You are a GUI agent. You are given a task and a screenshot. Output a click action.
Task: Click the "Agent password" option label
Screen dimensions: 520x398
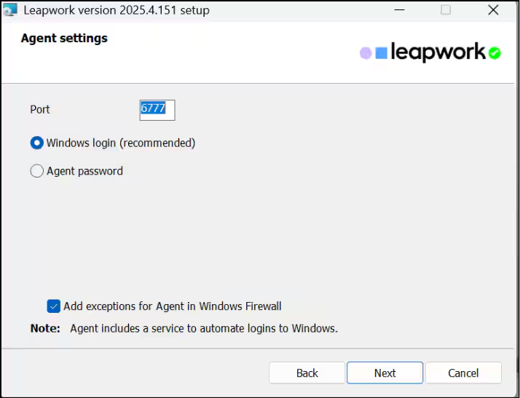pos(84,172)
